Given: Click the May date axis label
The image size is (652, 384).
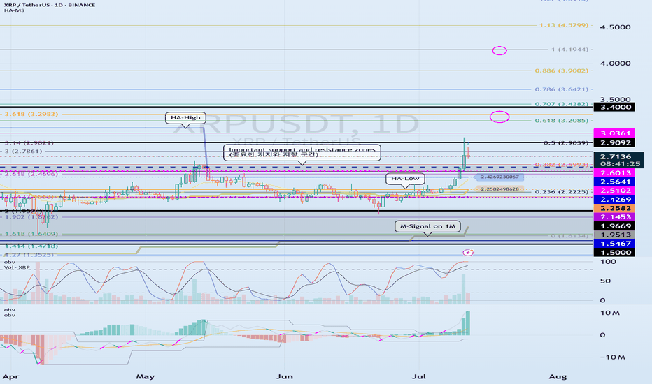Looking at the screenshot, I should point(145,376).
